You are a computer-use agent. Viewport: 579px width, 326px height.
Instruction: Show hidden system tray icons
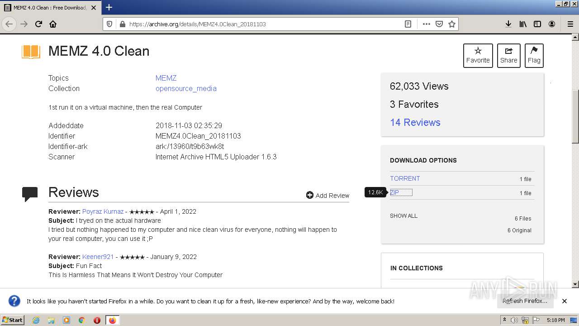[x=504, y=320]
